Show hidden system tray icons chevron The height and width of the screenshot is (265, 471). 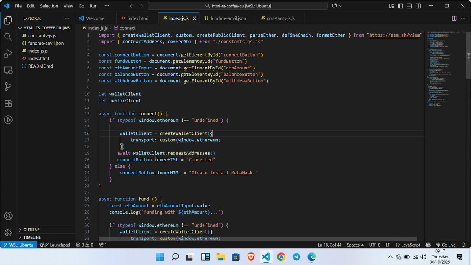[390, 257]
